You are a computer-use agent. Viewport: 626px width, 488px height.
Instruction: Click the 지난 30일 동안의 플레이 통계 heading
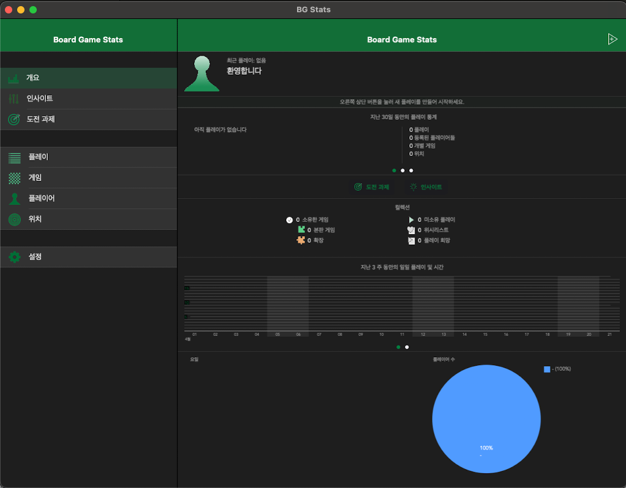coord(403,117)
